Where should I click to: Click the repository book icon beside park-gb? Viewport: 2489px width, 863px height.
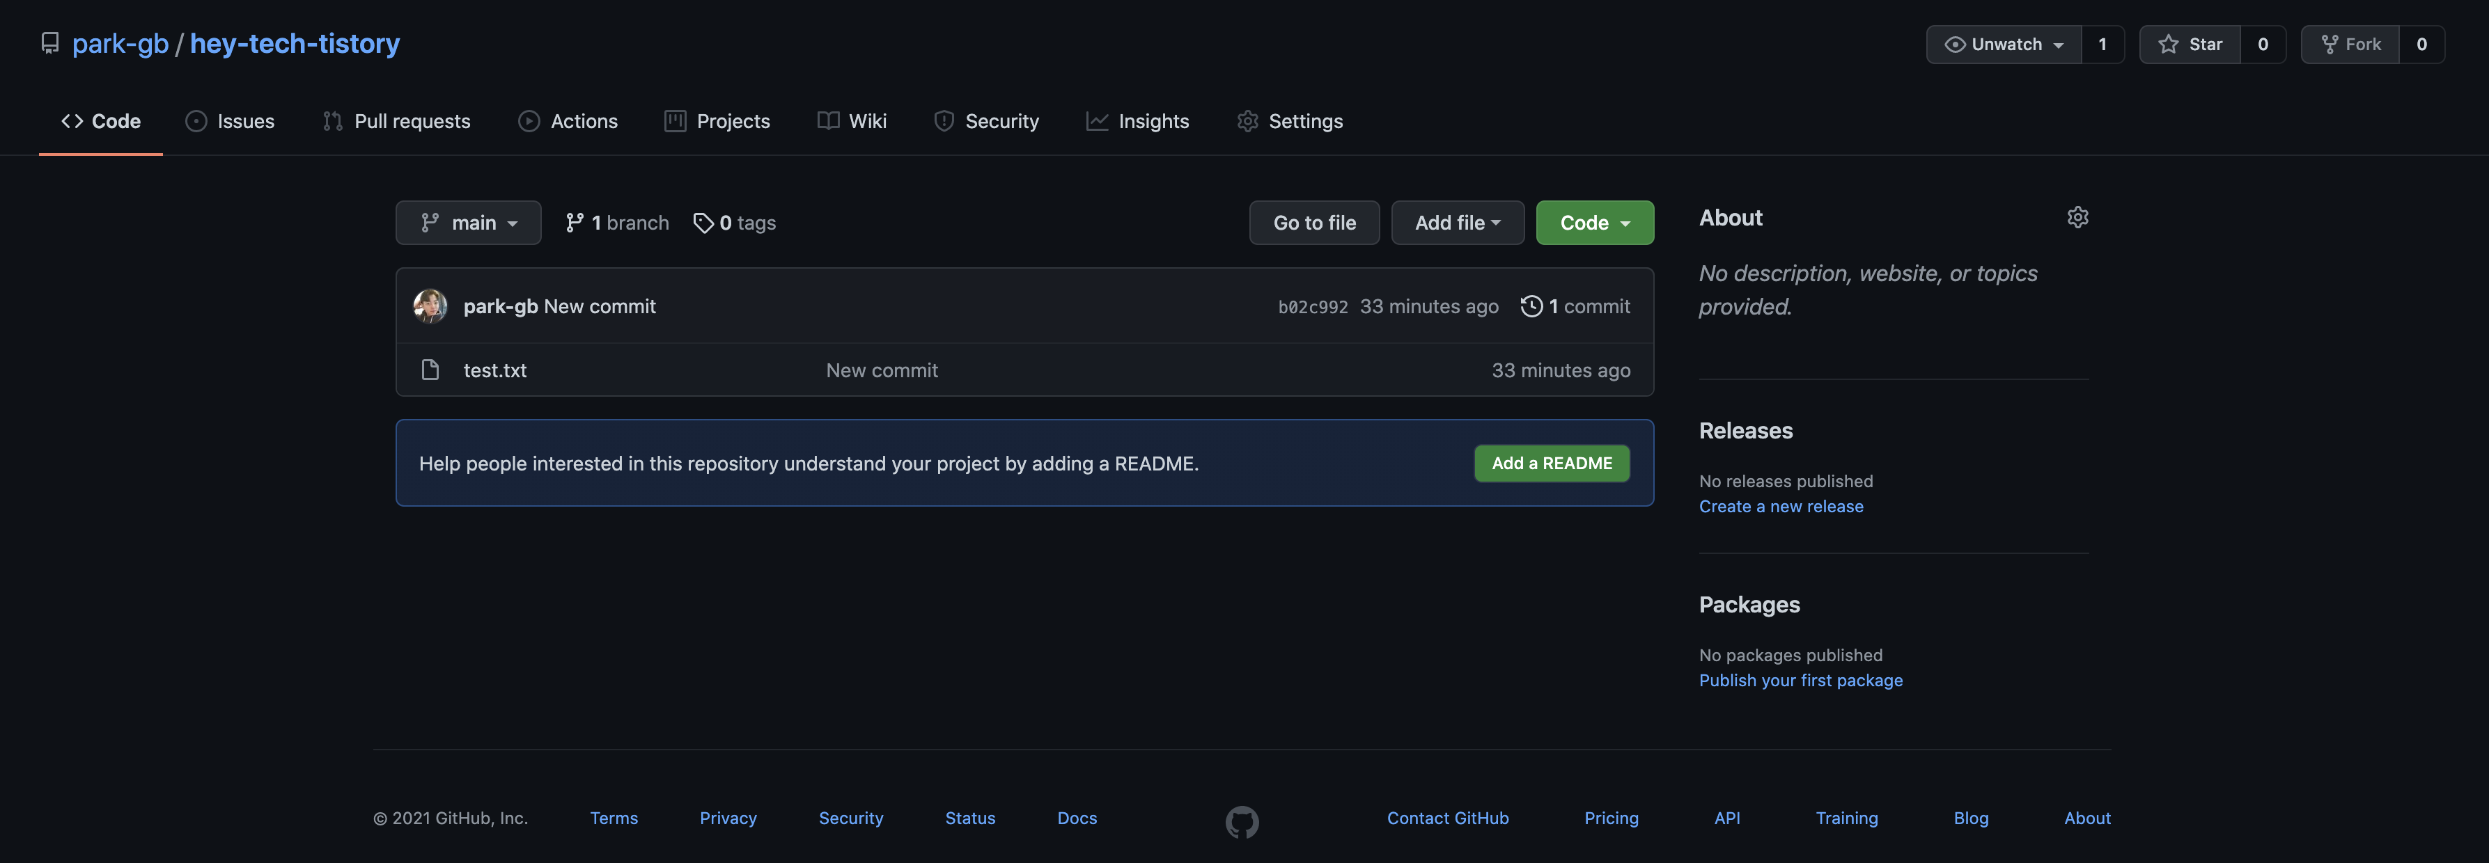click(x=50, y=43)
